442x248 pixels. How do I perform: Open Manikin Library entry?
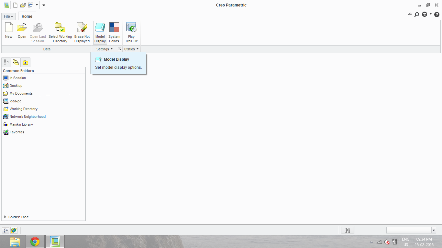click(x=18, y=124)
